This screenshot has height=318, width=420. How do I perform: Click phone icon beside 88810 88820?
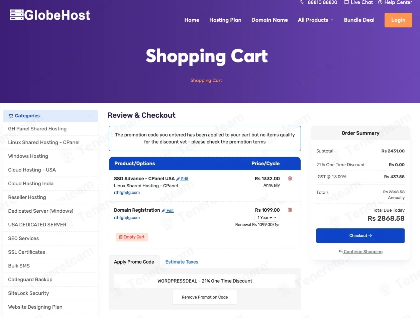click(302, 2)
